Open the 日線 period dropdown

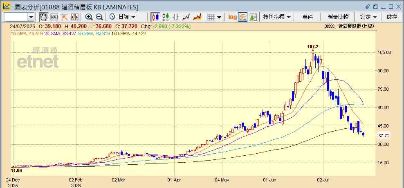pyautogui.click(x=123, y=17)
